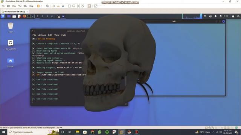Click the window button with badge in Kali taskbar
The width and height of the screenshot is (241, 135).
click(58, 16)
